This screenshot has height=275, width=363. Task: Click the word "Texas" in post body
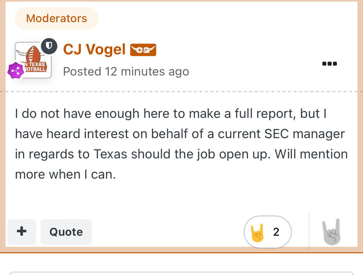[x=111, y=154]
